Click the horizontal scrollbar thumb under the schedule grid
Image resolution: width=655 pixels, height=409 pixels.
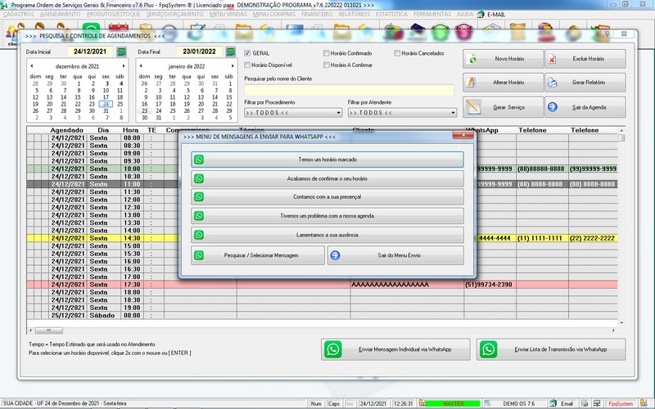point(49,330)
